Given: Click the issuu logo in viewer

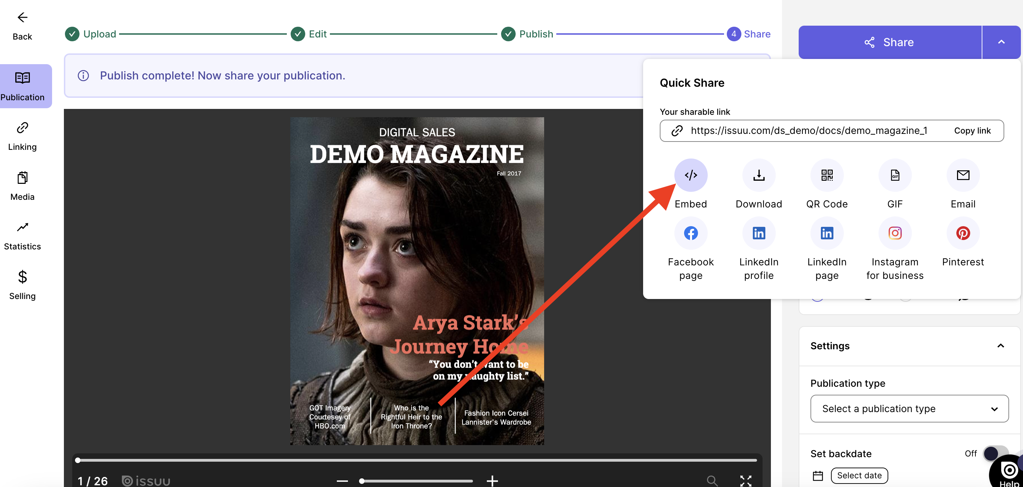Looking at the screenshot, I should 146,481.
